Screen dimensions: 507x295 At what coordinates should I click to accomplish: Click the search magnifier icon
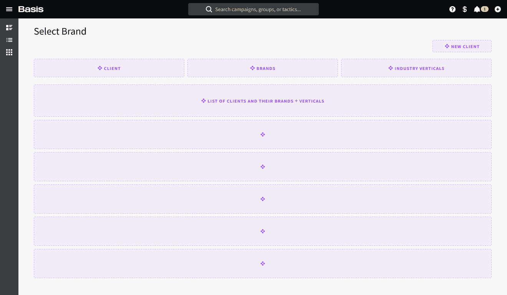click(209, 9)
